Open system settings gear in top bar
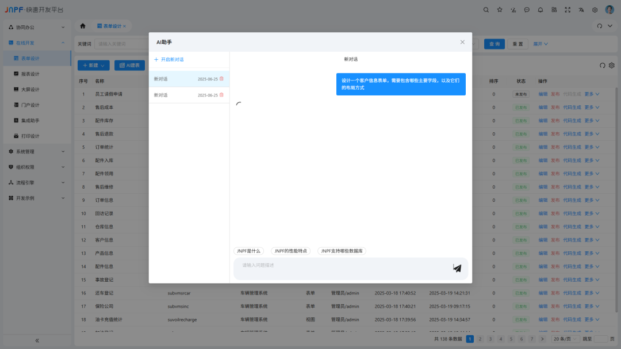 pyautogui.click(x=595, y=10)
